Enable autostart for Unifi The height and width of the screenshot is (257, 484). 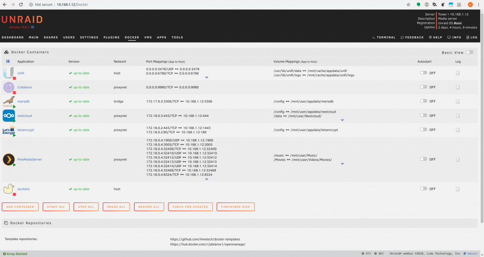(x=423, y=73)
